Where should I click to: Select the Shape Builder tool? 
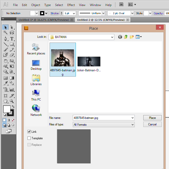[6, 72]
